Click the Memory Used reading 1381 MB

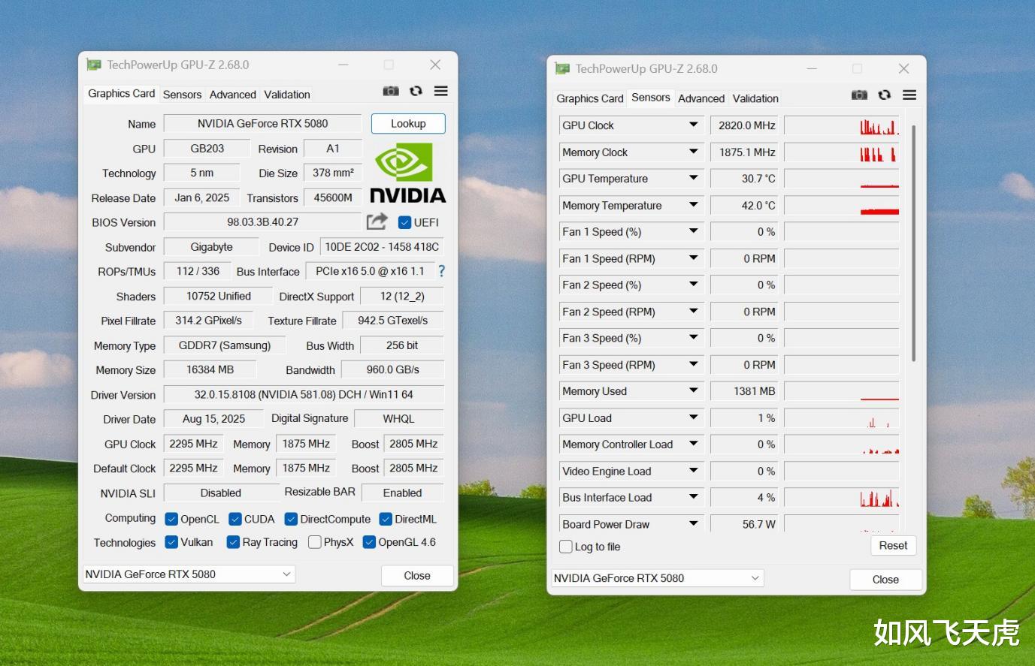pos(744,391)
